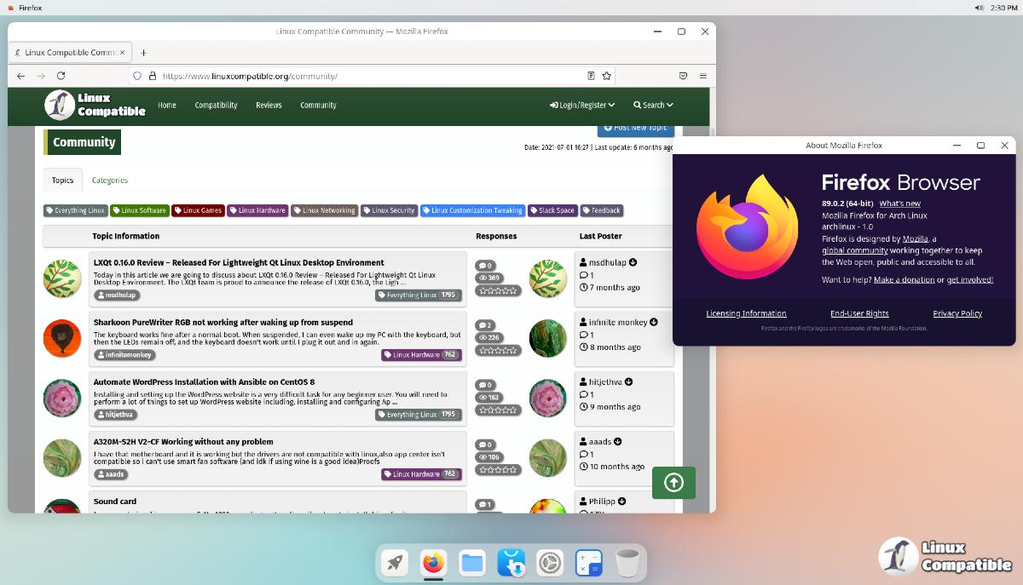Click the green scroll-to-top arrow button
The height and width of the screenshot is (585, 1023).
point(673,483)
